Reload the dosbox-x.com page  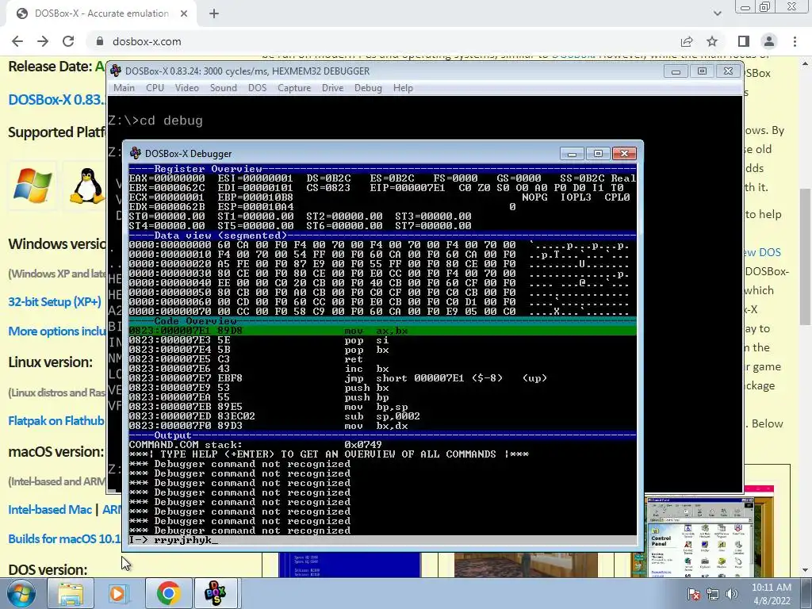(x=68, y=41)
